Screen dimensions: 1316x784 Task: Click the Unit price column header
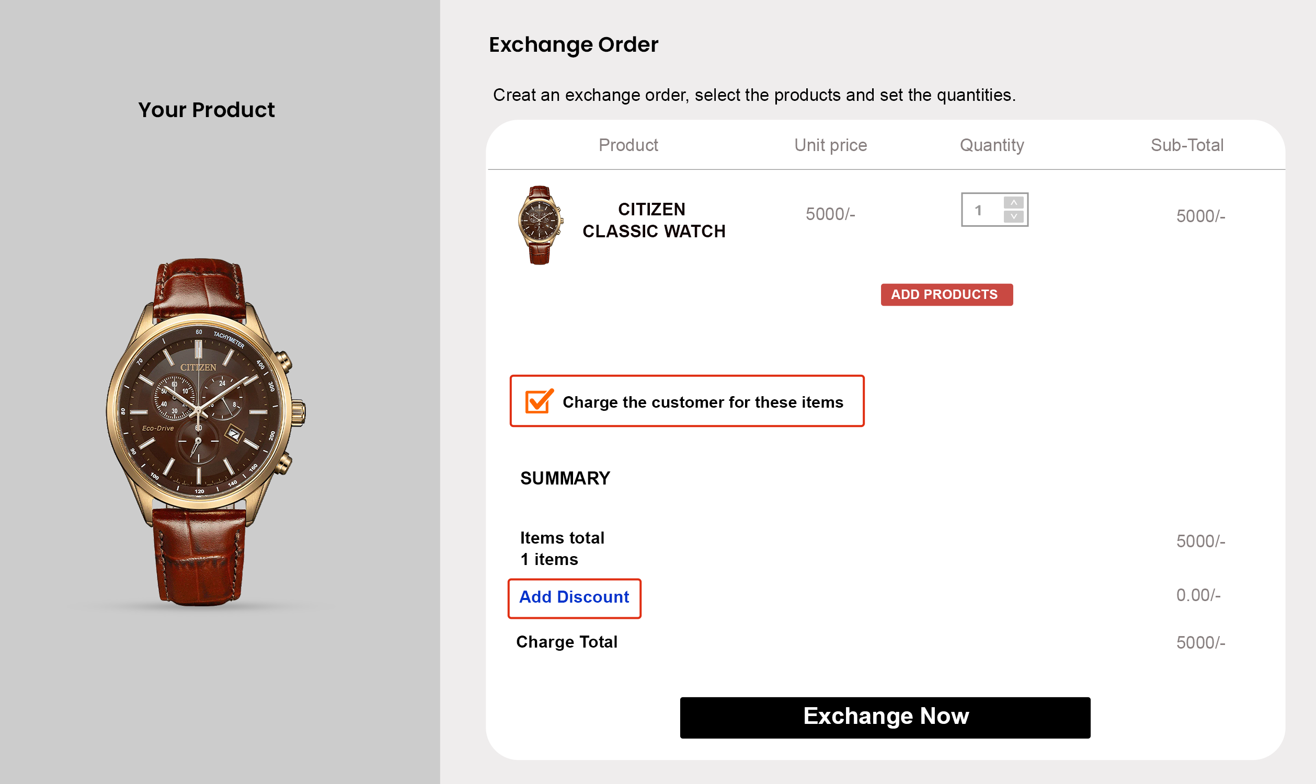point(830,145)
